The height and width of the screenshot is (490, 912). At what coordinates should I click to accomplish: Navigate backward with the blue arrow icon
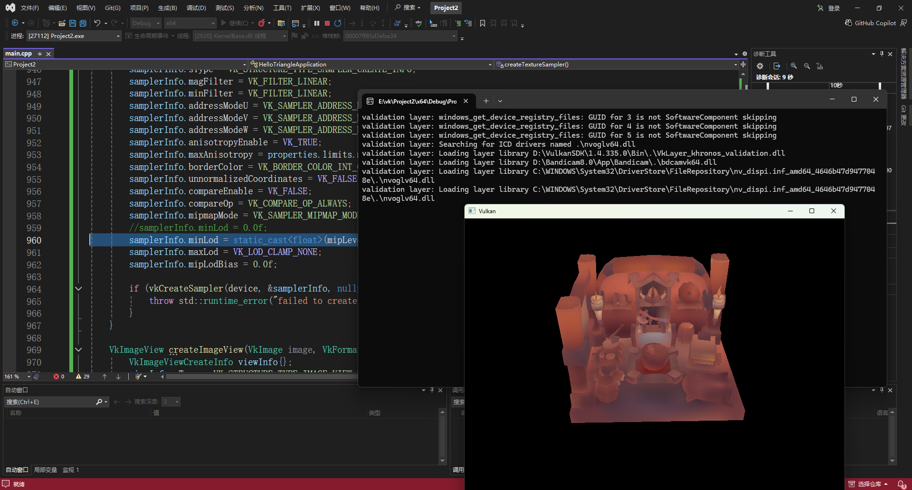pyautogui.click(x=15, y=23)
